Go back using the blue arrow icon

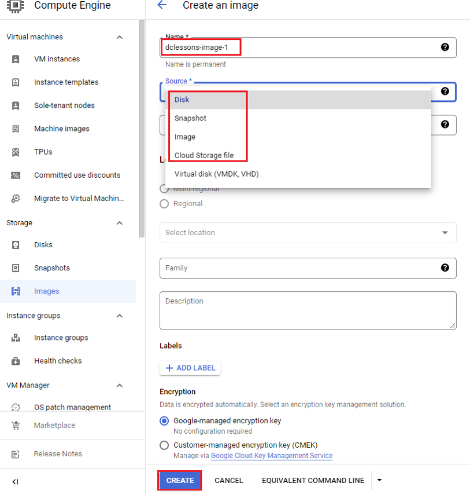(x=162, y=5)
